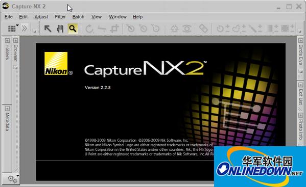
Task: Choose the Straighten tool
Action: [102, 29]
